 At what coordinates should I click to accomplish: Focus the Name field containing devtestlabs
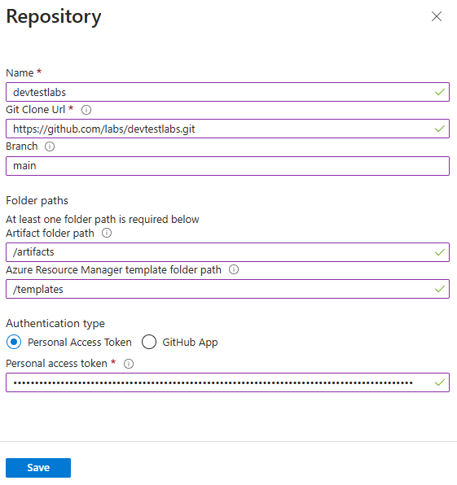(x=227, y=92)
